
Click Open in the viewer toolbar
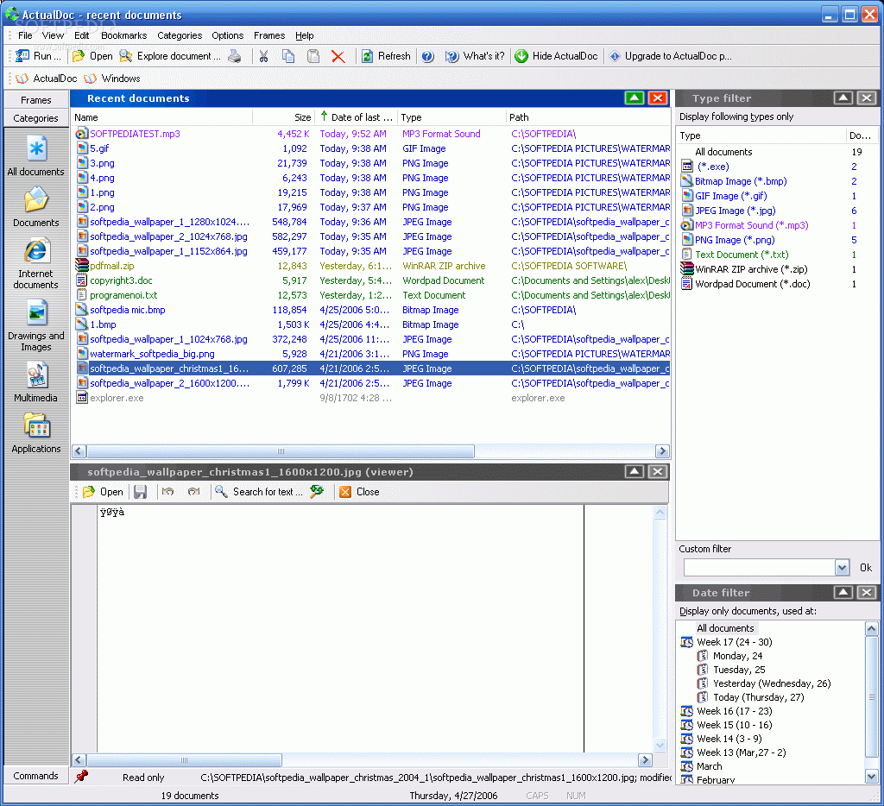(104, 492)
